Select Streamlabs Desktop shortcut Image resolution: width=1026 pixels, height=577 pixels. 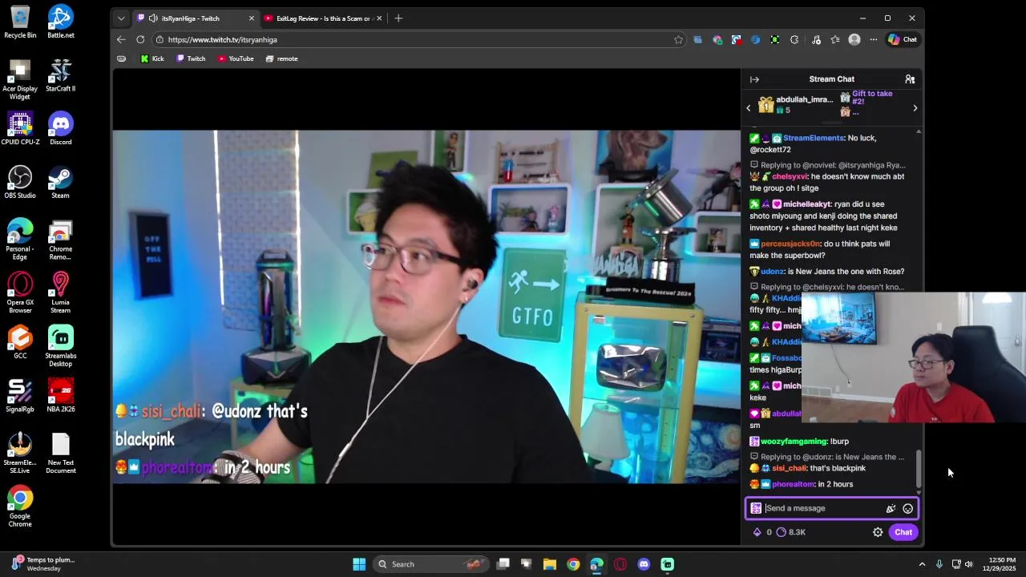(60, 346)
